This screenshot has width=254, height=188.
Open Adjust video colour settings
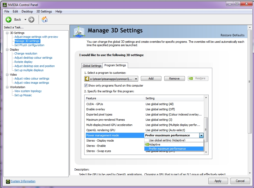[32, 78]
